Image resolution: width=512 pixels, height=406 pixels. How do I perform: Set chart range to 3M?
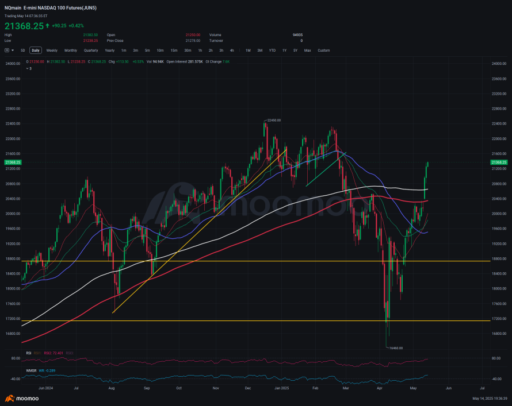[260, 51]
